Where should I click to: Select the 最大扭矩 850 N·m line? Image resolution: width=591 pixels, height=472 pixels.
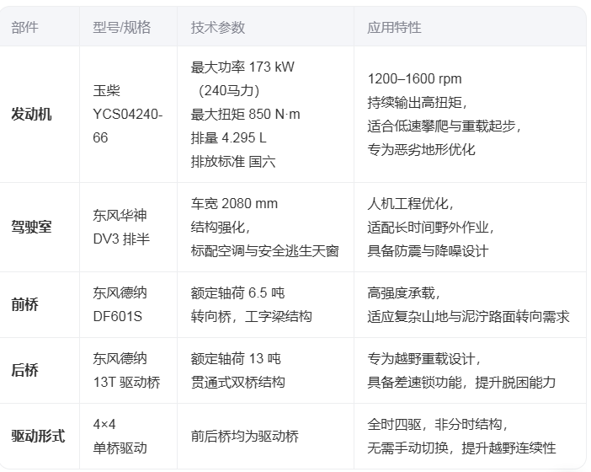pos(245,114)
